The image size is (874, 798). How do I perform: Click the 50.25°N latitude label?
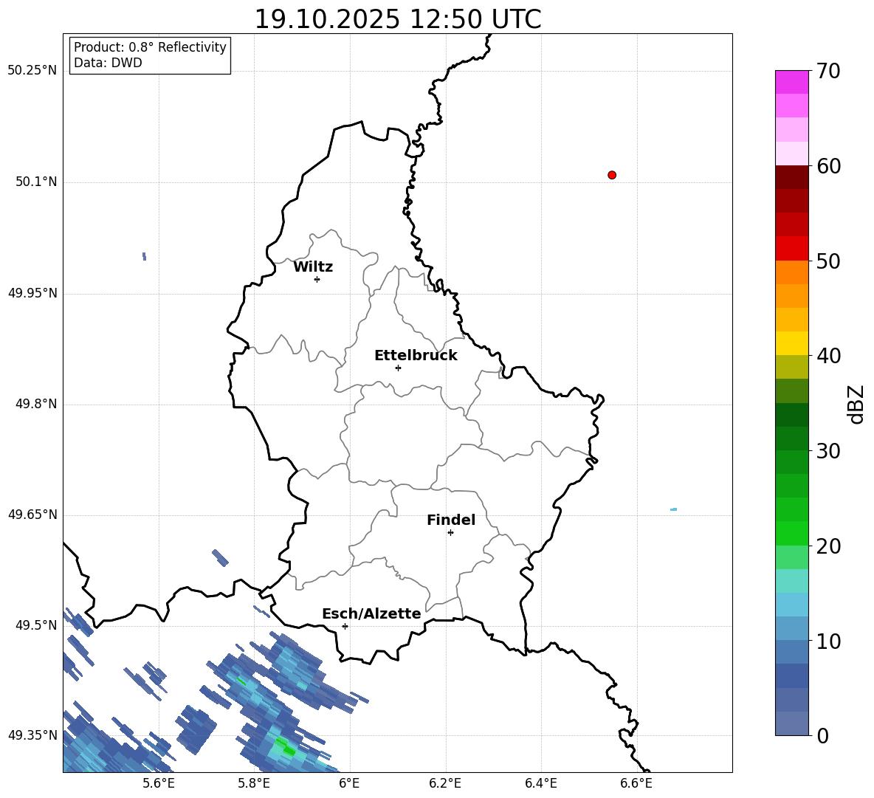[32, 71]
